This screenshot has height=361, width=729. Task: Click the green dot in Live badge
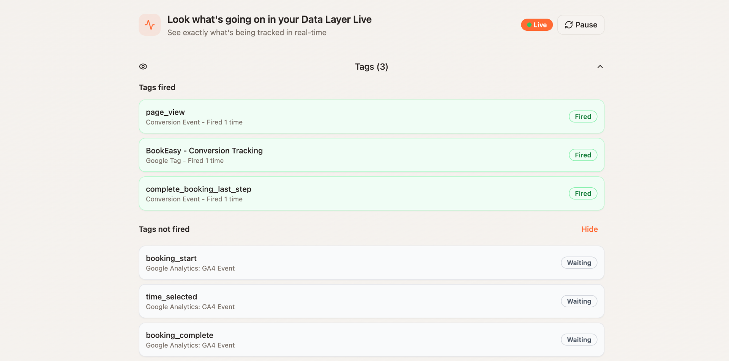pyautogui.click(x=529, y=25)
